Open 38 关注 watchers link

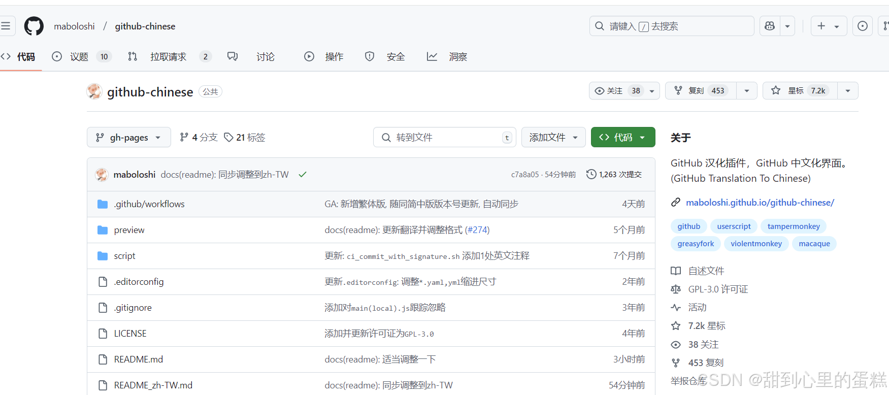[695, 345]
